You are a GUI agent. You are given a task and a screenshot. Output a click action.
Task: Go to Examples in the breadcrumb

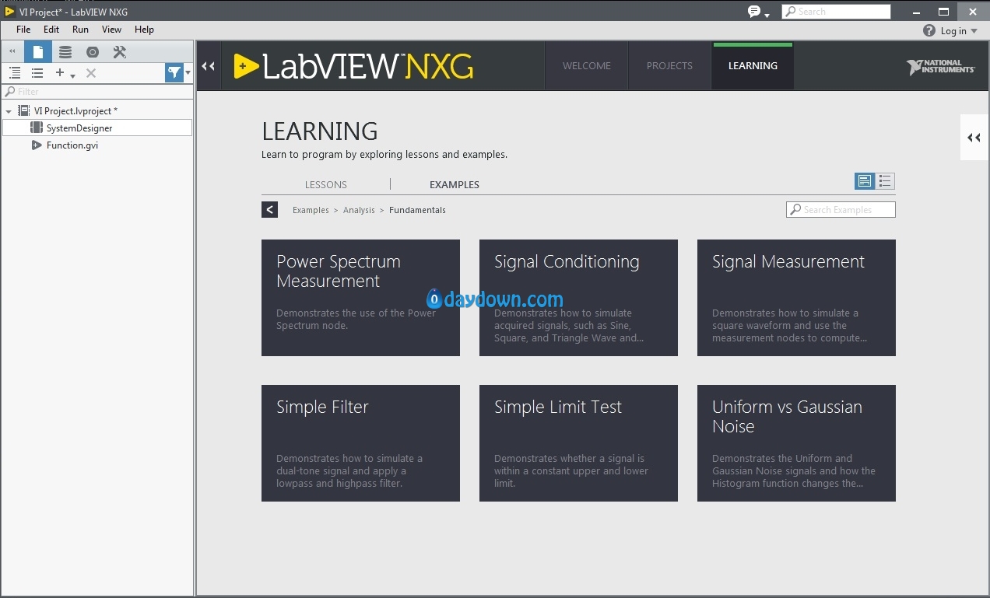click(311, 210)
